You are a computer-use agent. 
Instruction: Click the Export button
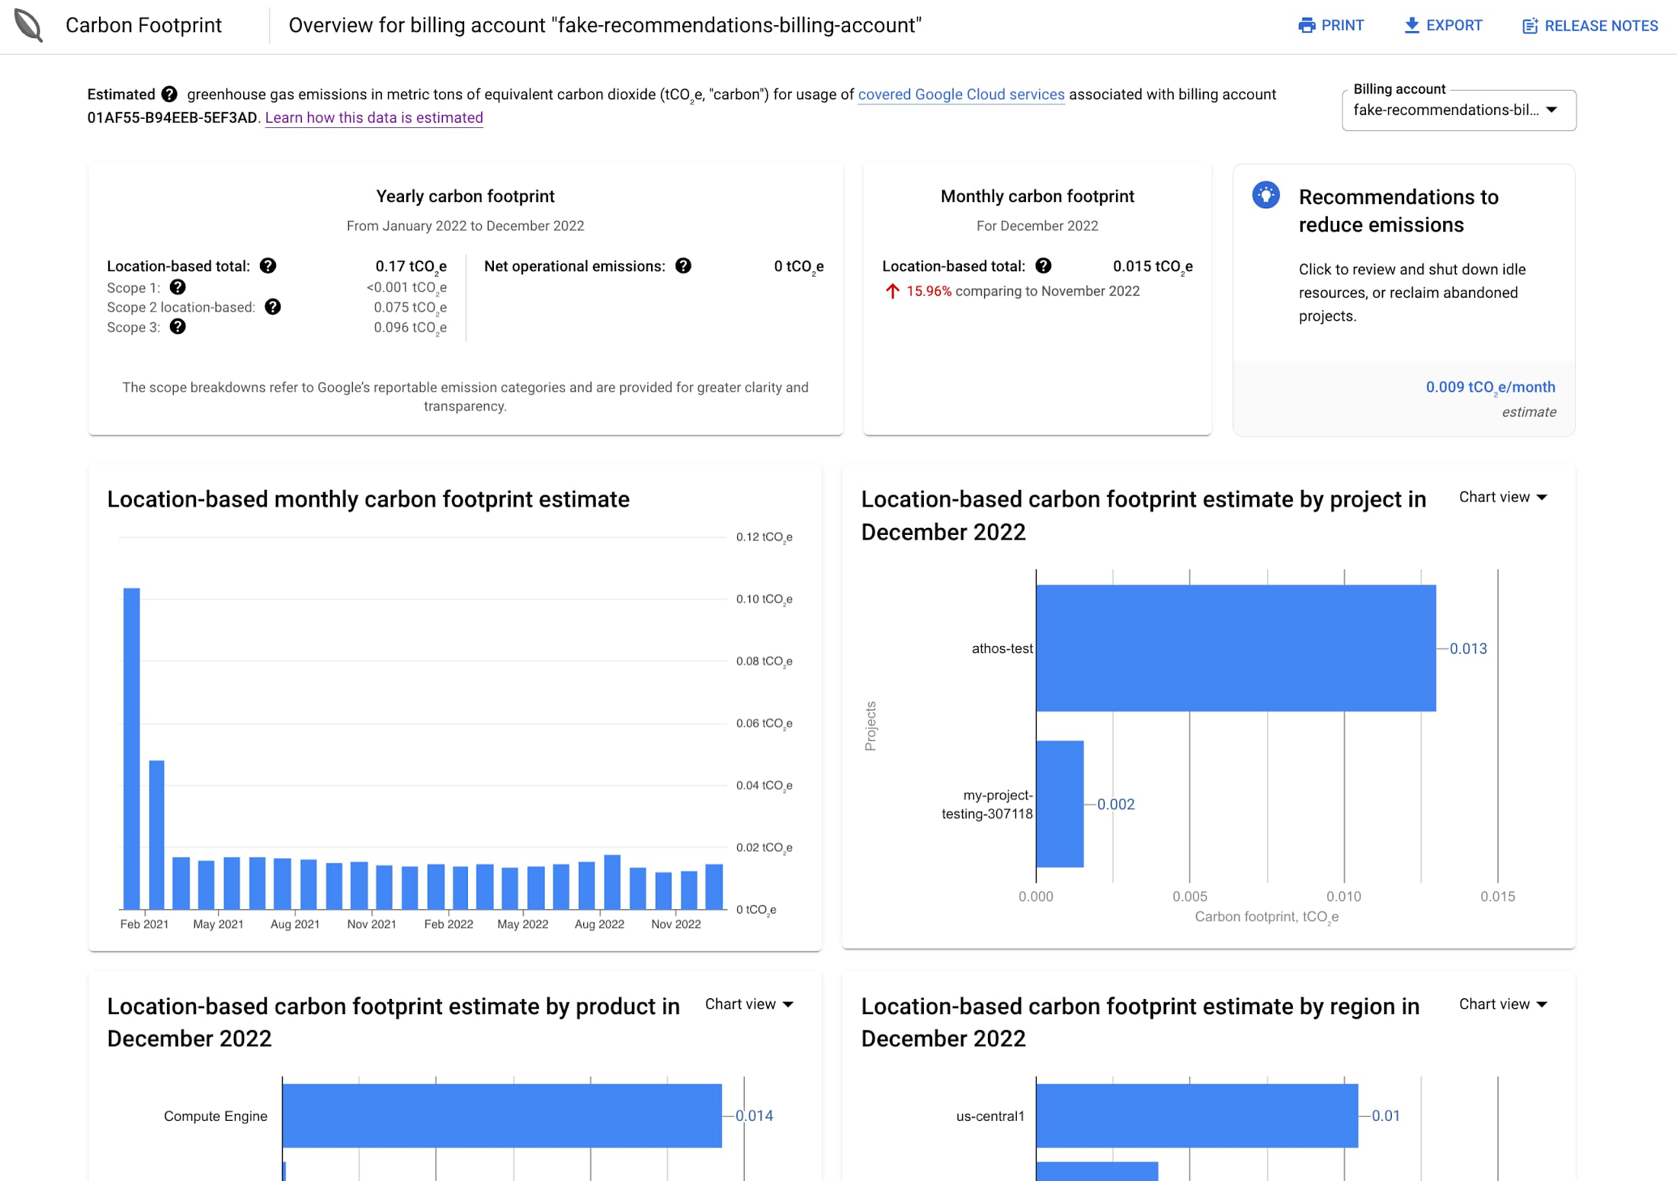click(1443, 25)
